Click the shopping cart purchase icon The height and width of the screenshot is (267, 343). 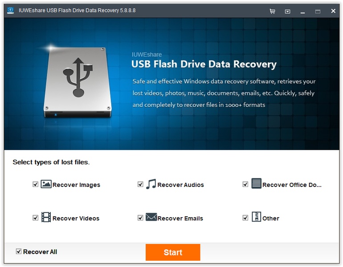coord(272,11)
